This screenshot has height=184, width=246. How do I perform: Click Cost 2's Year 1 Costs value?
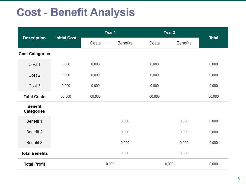tap(95, 75)
